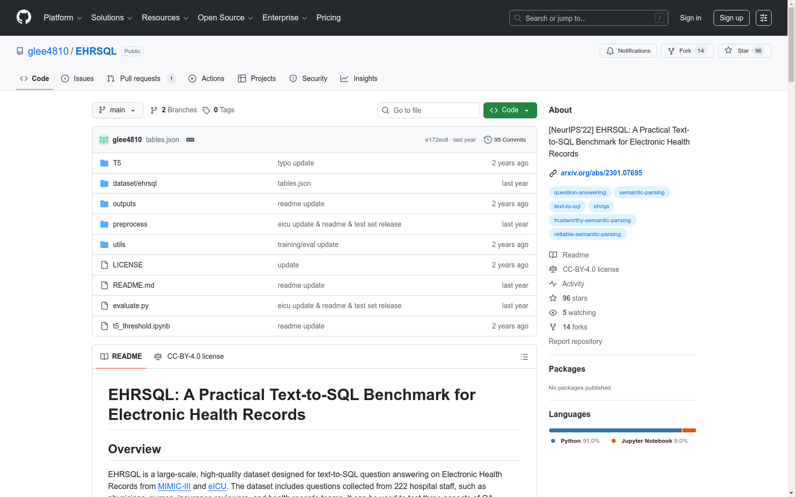The height and width of the screenshot is (497, 795).
Task: Click the Jupyter Notebook 9.0% language link
Action: point(650,441)
